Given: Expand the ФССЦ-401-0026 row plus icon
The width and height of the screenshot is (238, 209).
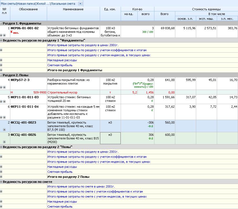Looking at the screenshot, I should (4, 142).
